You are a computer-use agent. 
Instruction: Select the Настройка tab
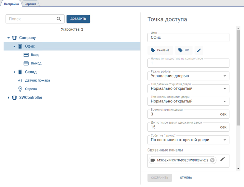pyautogui.click(x=11, y=4)
